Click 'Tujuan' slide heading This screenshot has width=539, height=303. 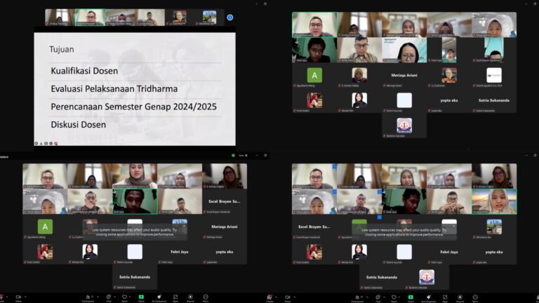point(62,50)
